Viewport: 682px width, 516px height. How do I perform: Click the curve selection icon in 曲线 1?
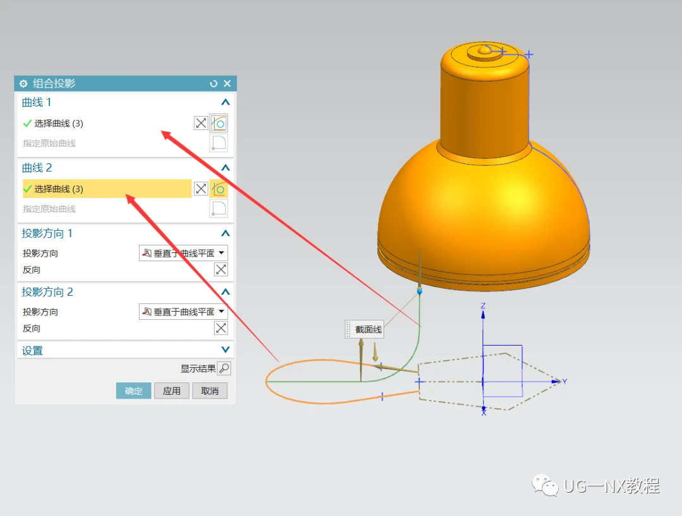[218, 124]
